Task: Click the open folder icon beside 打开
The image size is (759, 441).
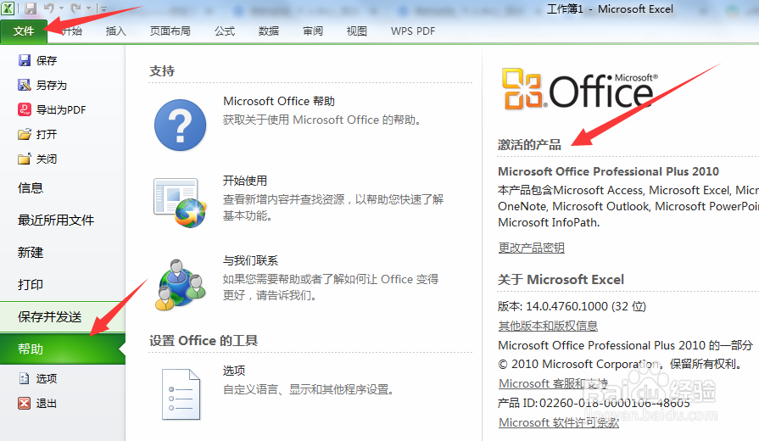Action: (25, 134)
